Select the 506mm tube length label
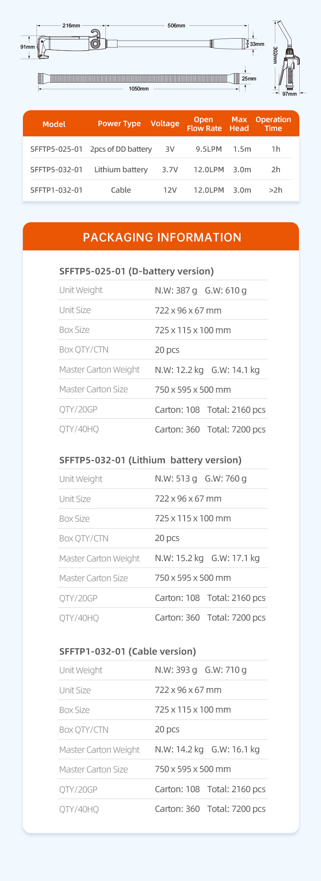Viewport: 321px width, 881px height. click(x=177, y=26)
